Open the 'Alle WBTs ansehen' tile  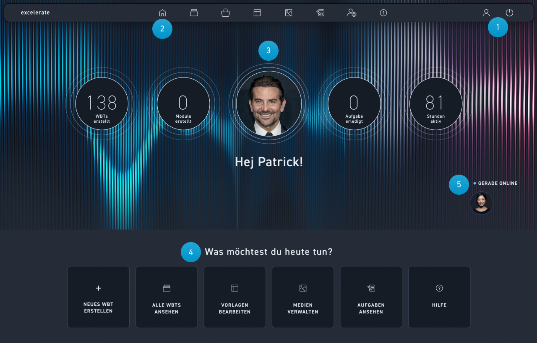(x=167, y=297)
